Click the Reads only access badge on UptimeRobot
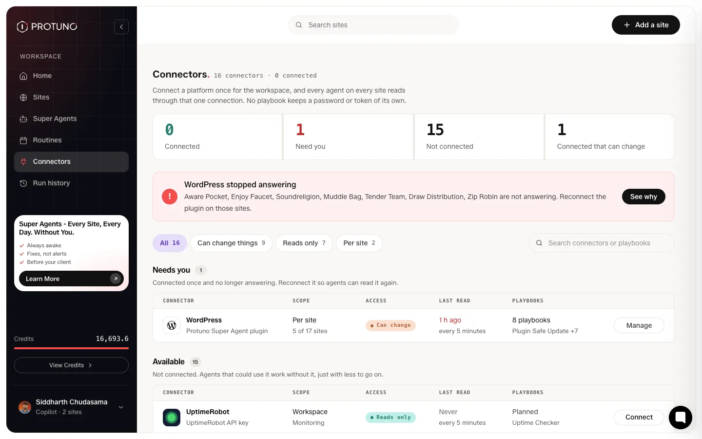This screenshot has width=702, height=439. [390, 417]
